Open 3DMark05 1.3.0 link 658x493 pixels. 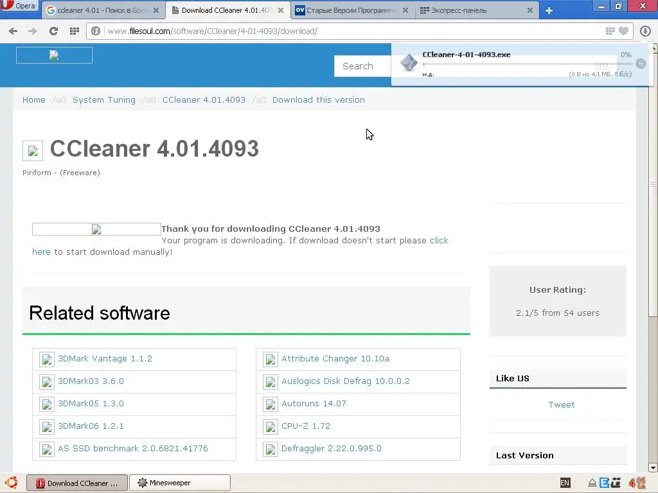(x=91, y=404)
